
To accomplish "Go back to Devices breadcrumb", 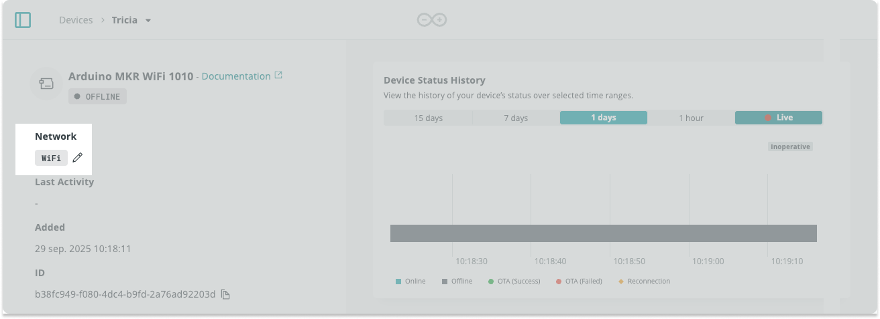I will pyautogui.click(x=76, y=20).
